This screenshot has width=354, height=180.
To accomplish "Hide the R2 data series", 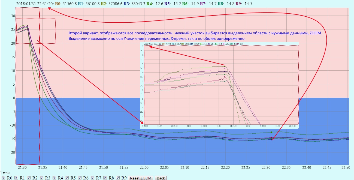I will point(29,178).
